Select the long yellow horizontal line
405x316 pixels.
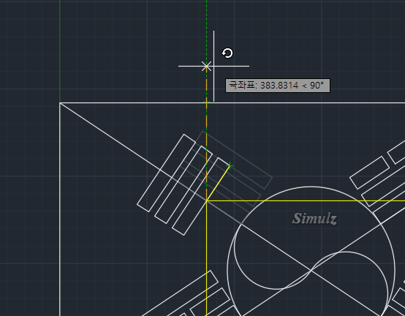tap(306, 200)
